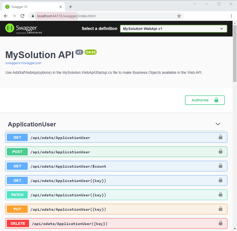Click the Authorize button

click(x=205, y=100)
